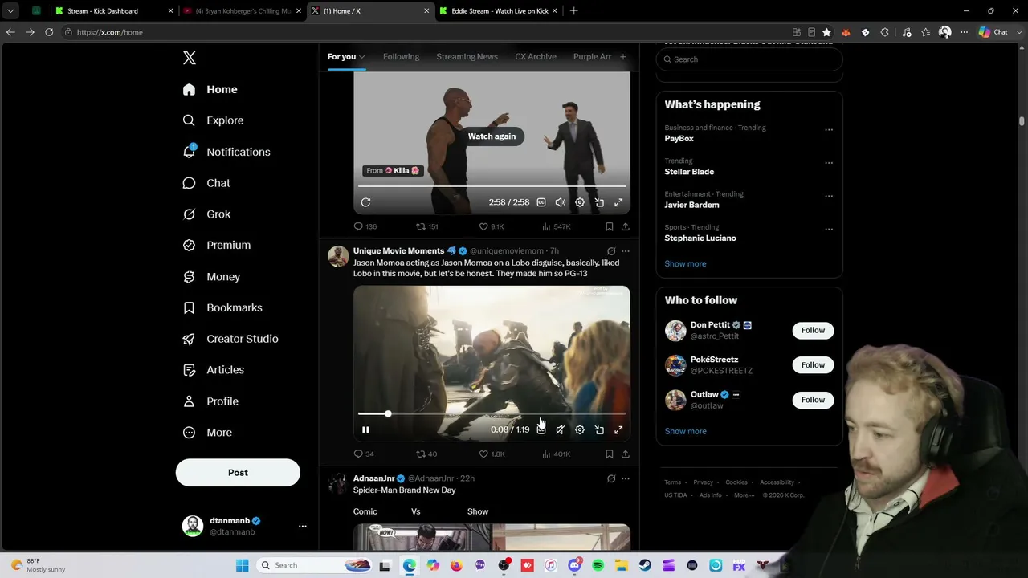Share the post with 547K views
Viewport: 1028px width, 578px height.
[x=625, y=226]
